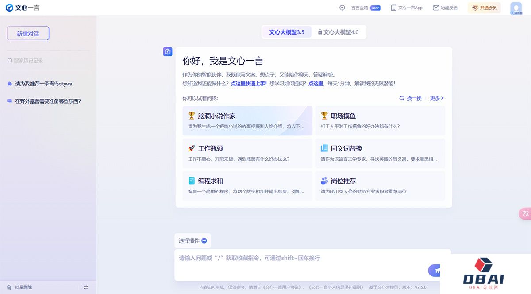Click the heading 你好，我是文心一言
This screenshot has height=294, width=531.
click(x=223, y=61)
